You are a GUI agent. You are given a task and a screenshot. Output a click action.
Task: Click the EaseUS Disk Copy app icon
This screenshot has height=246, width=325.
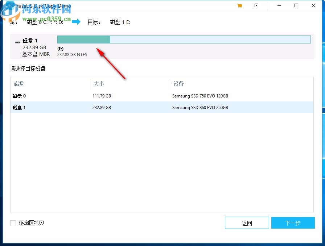tap(10, 5)
